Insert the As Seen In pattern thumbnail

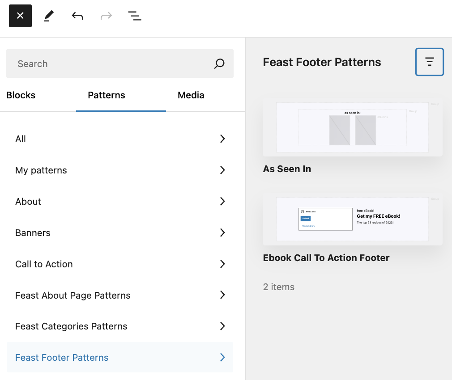(352, 127)
